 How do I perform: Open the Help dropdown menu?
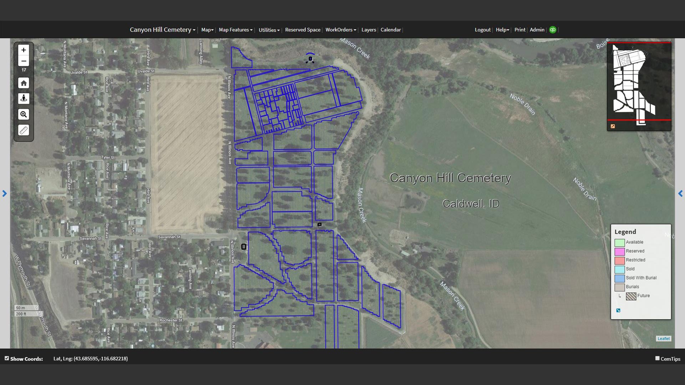pyautogui.click(x=502, y=30)
